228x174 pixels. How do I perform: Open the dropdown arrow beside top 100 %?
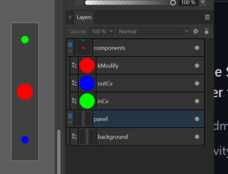[x=203, y=2]
